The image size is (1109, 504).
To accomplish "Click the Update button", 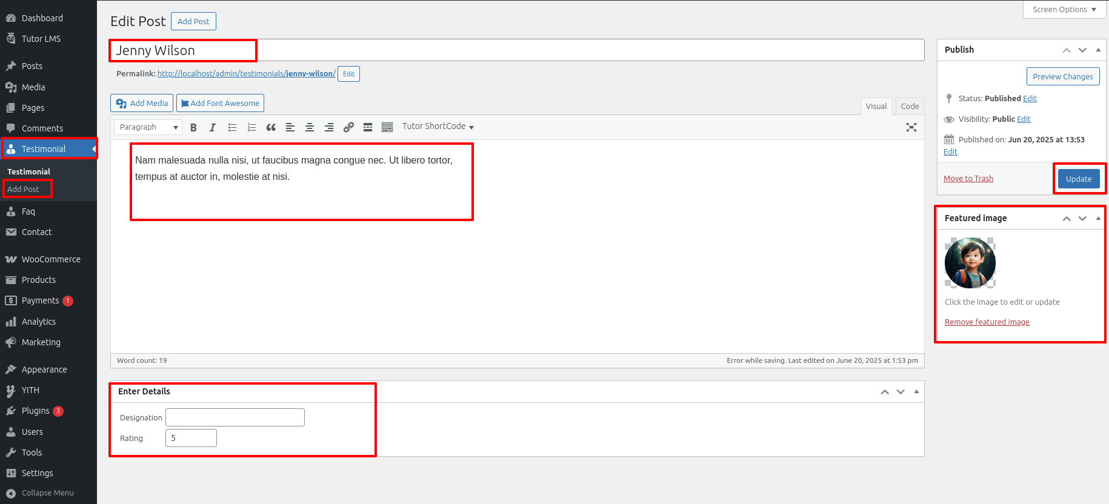I will pos(1078,179).
